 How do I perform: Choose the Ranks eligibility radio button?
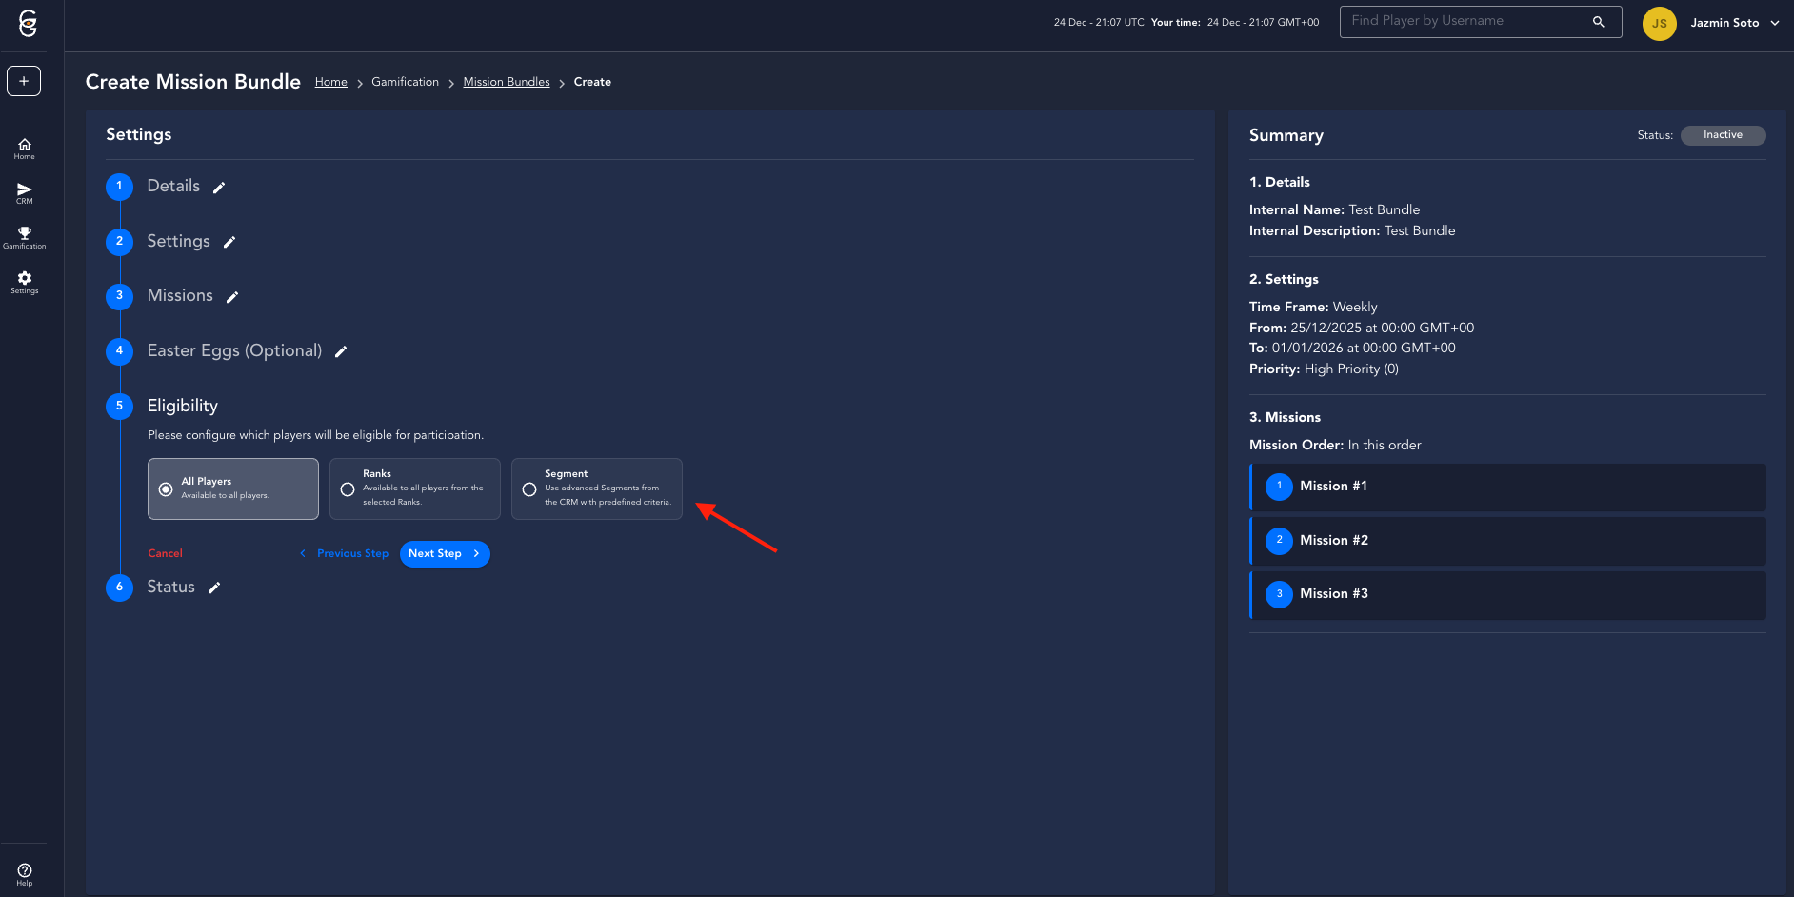tap(348, 489)
